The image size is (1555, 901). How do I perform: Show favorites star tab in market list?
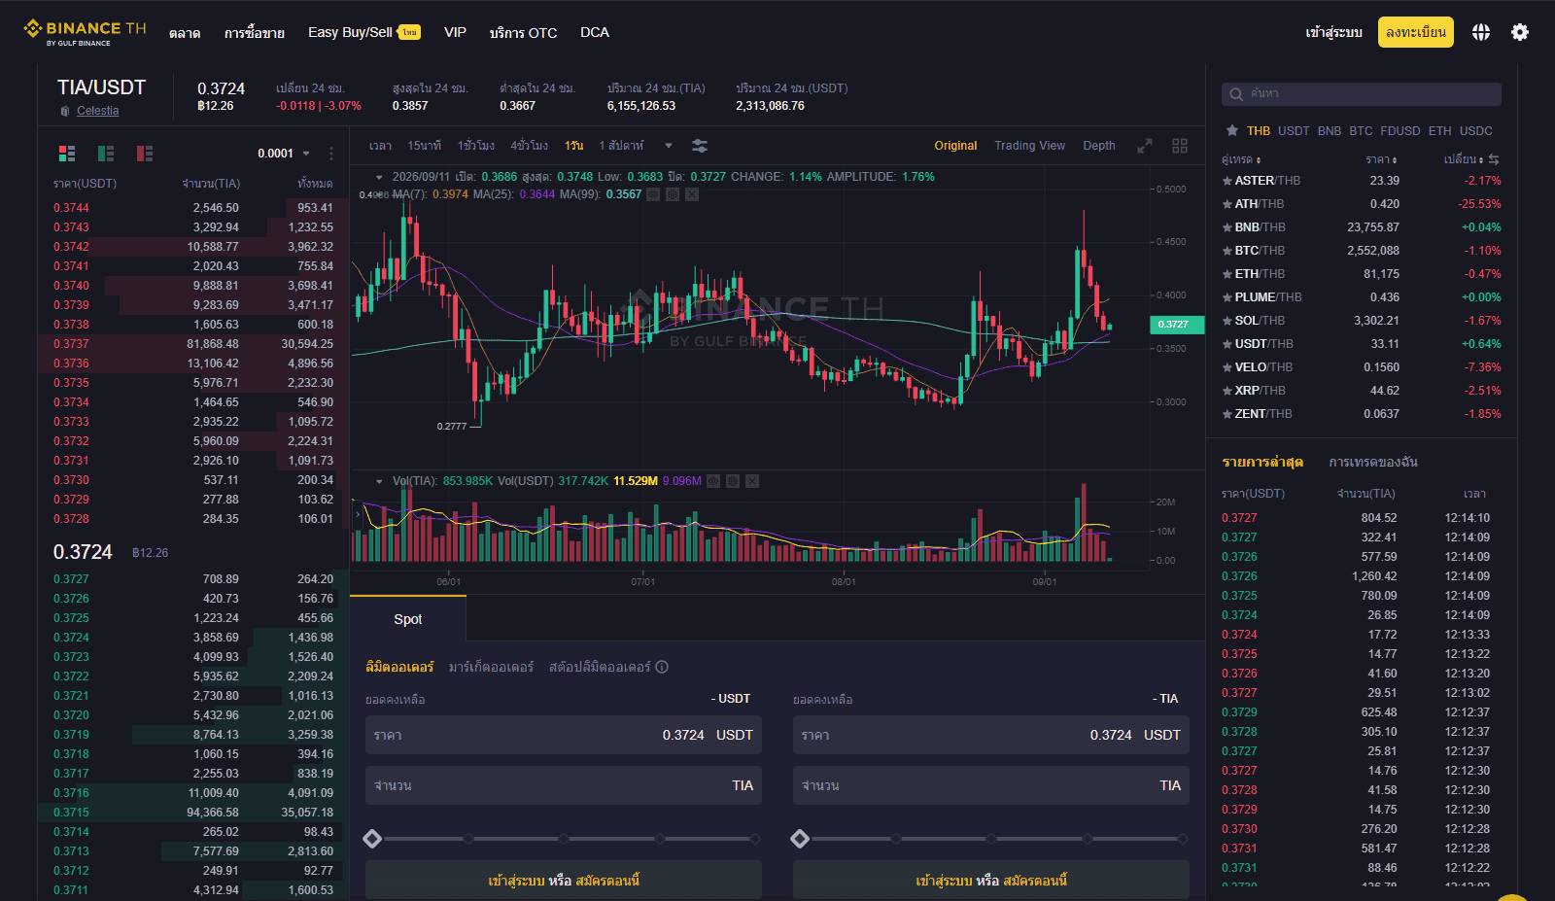tap(1232, 130)
